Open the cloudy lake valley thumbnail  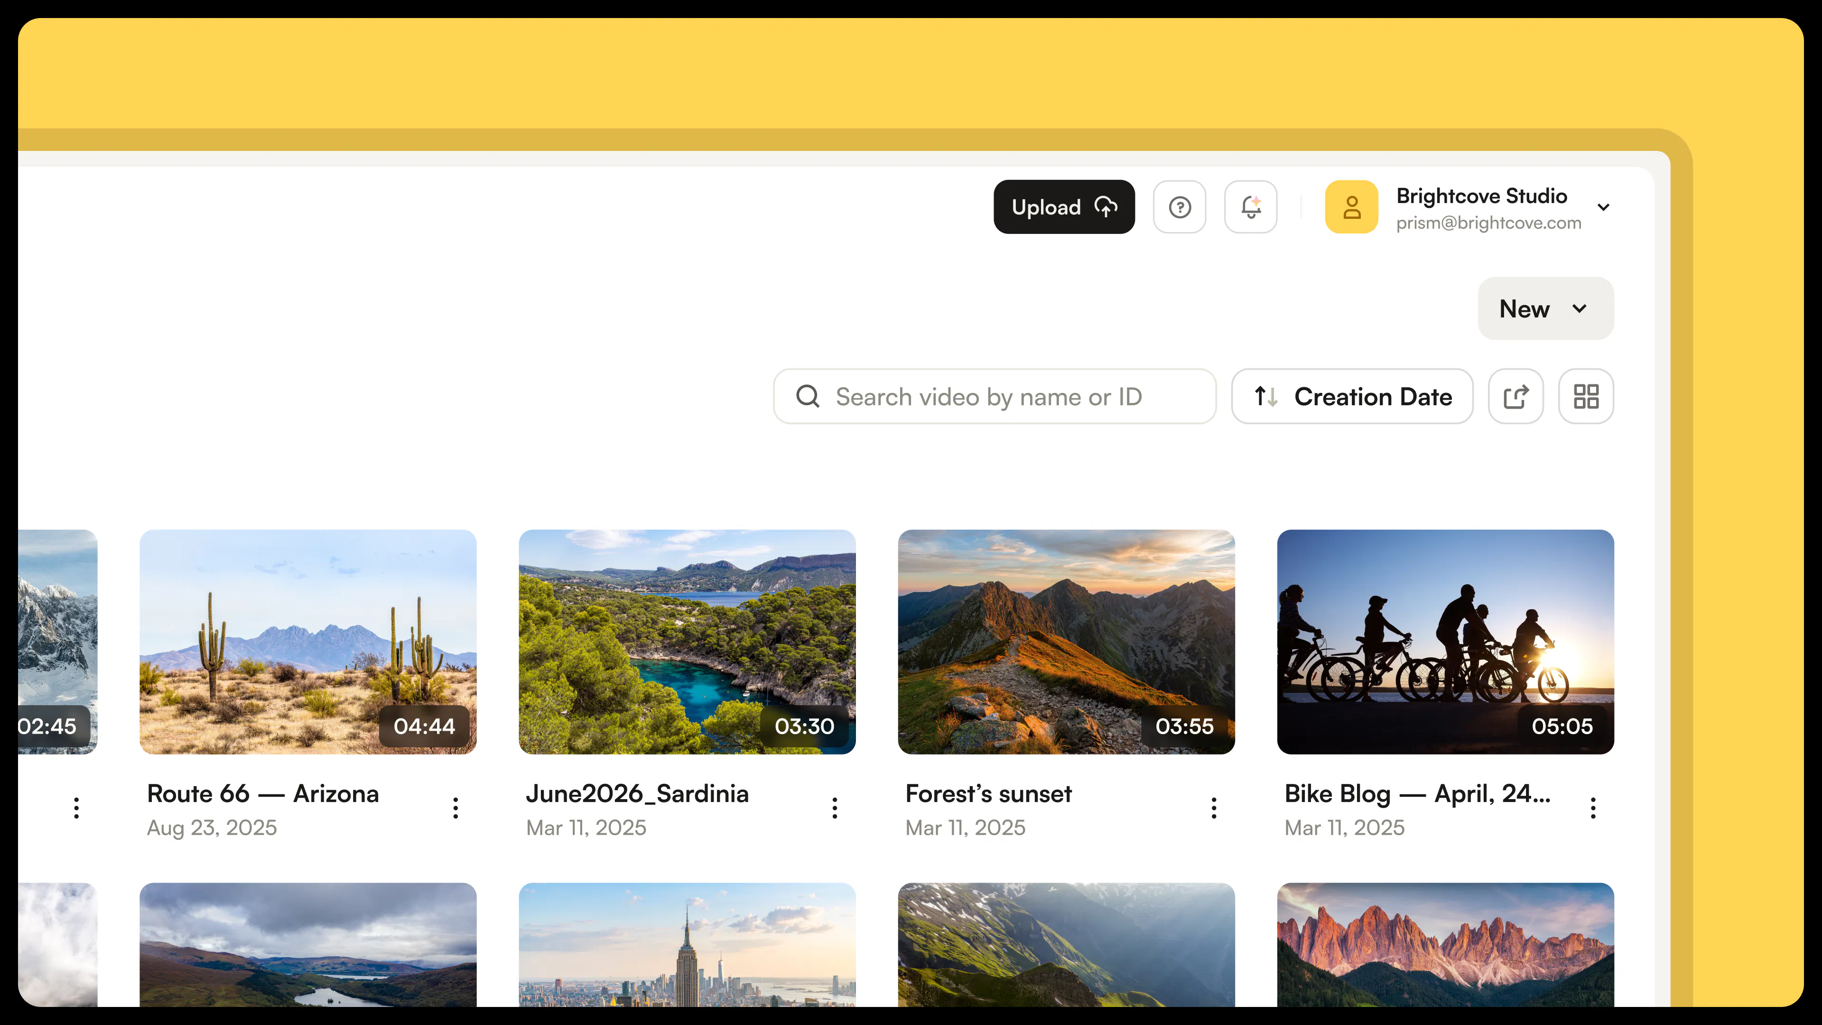point(307,944)
